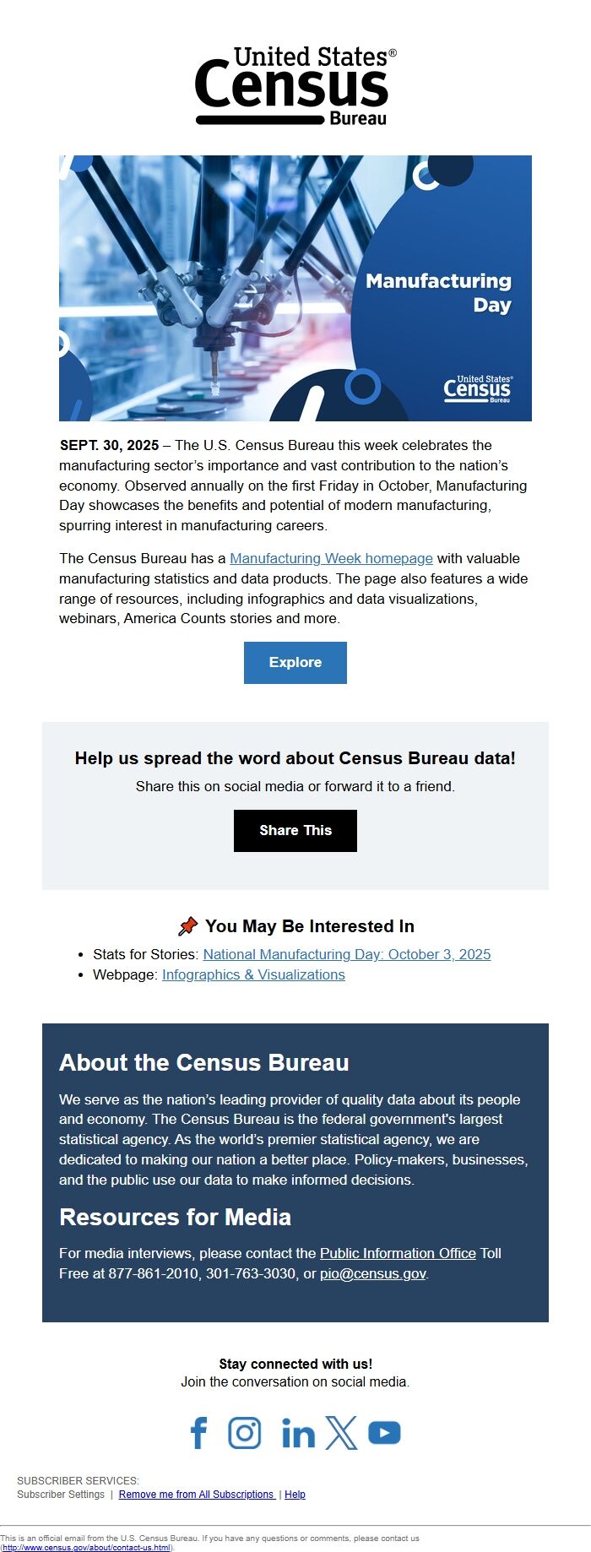
Task: Click Remove me from All Subscriptions
Action: (x=196, y=1495)
